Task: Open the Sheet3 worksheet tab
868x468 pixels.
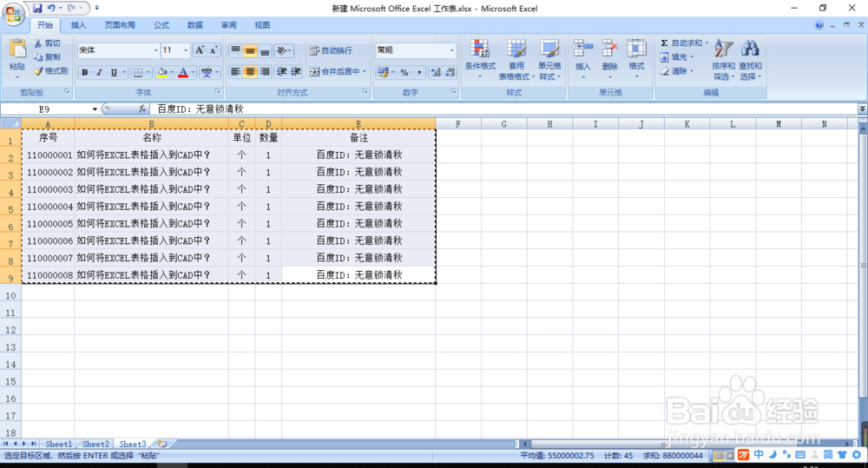Action: [x=133, y=445]
